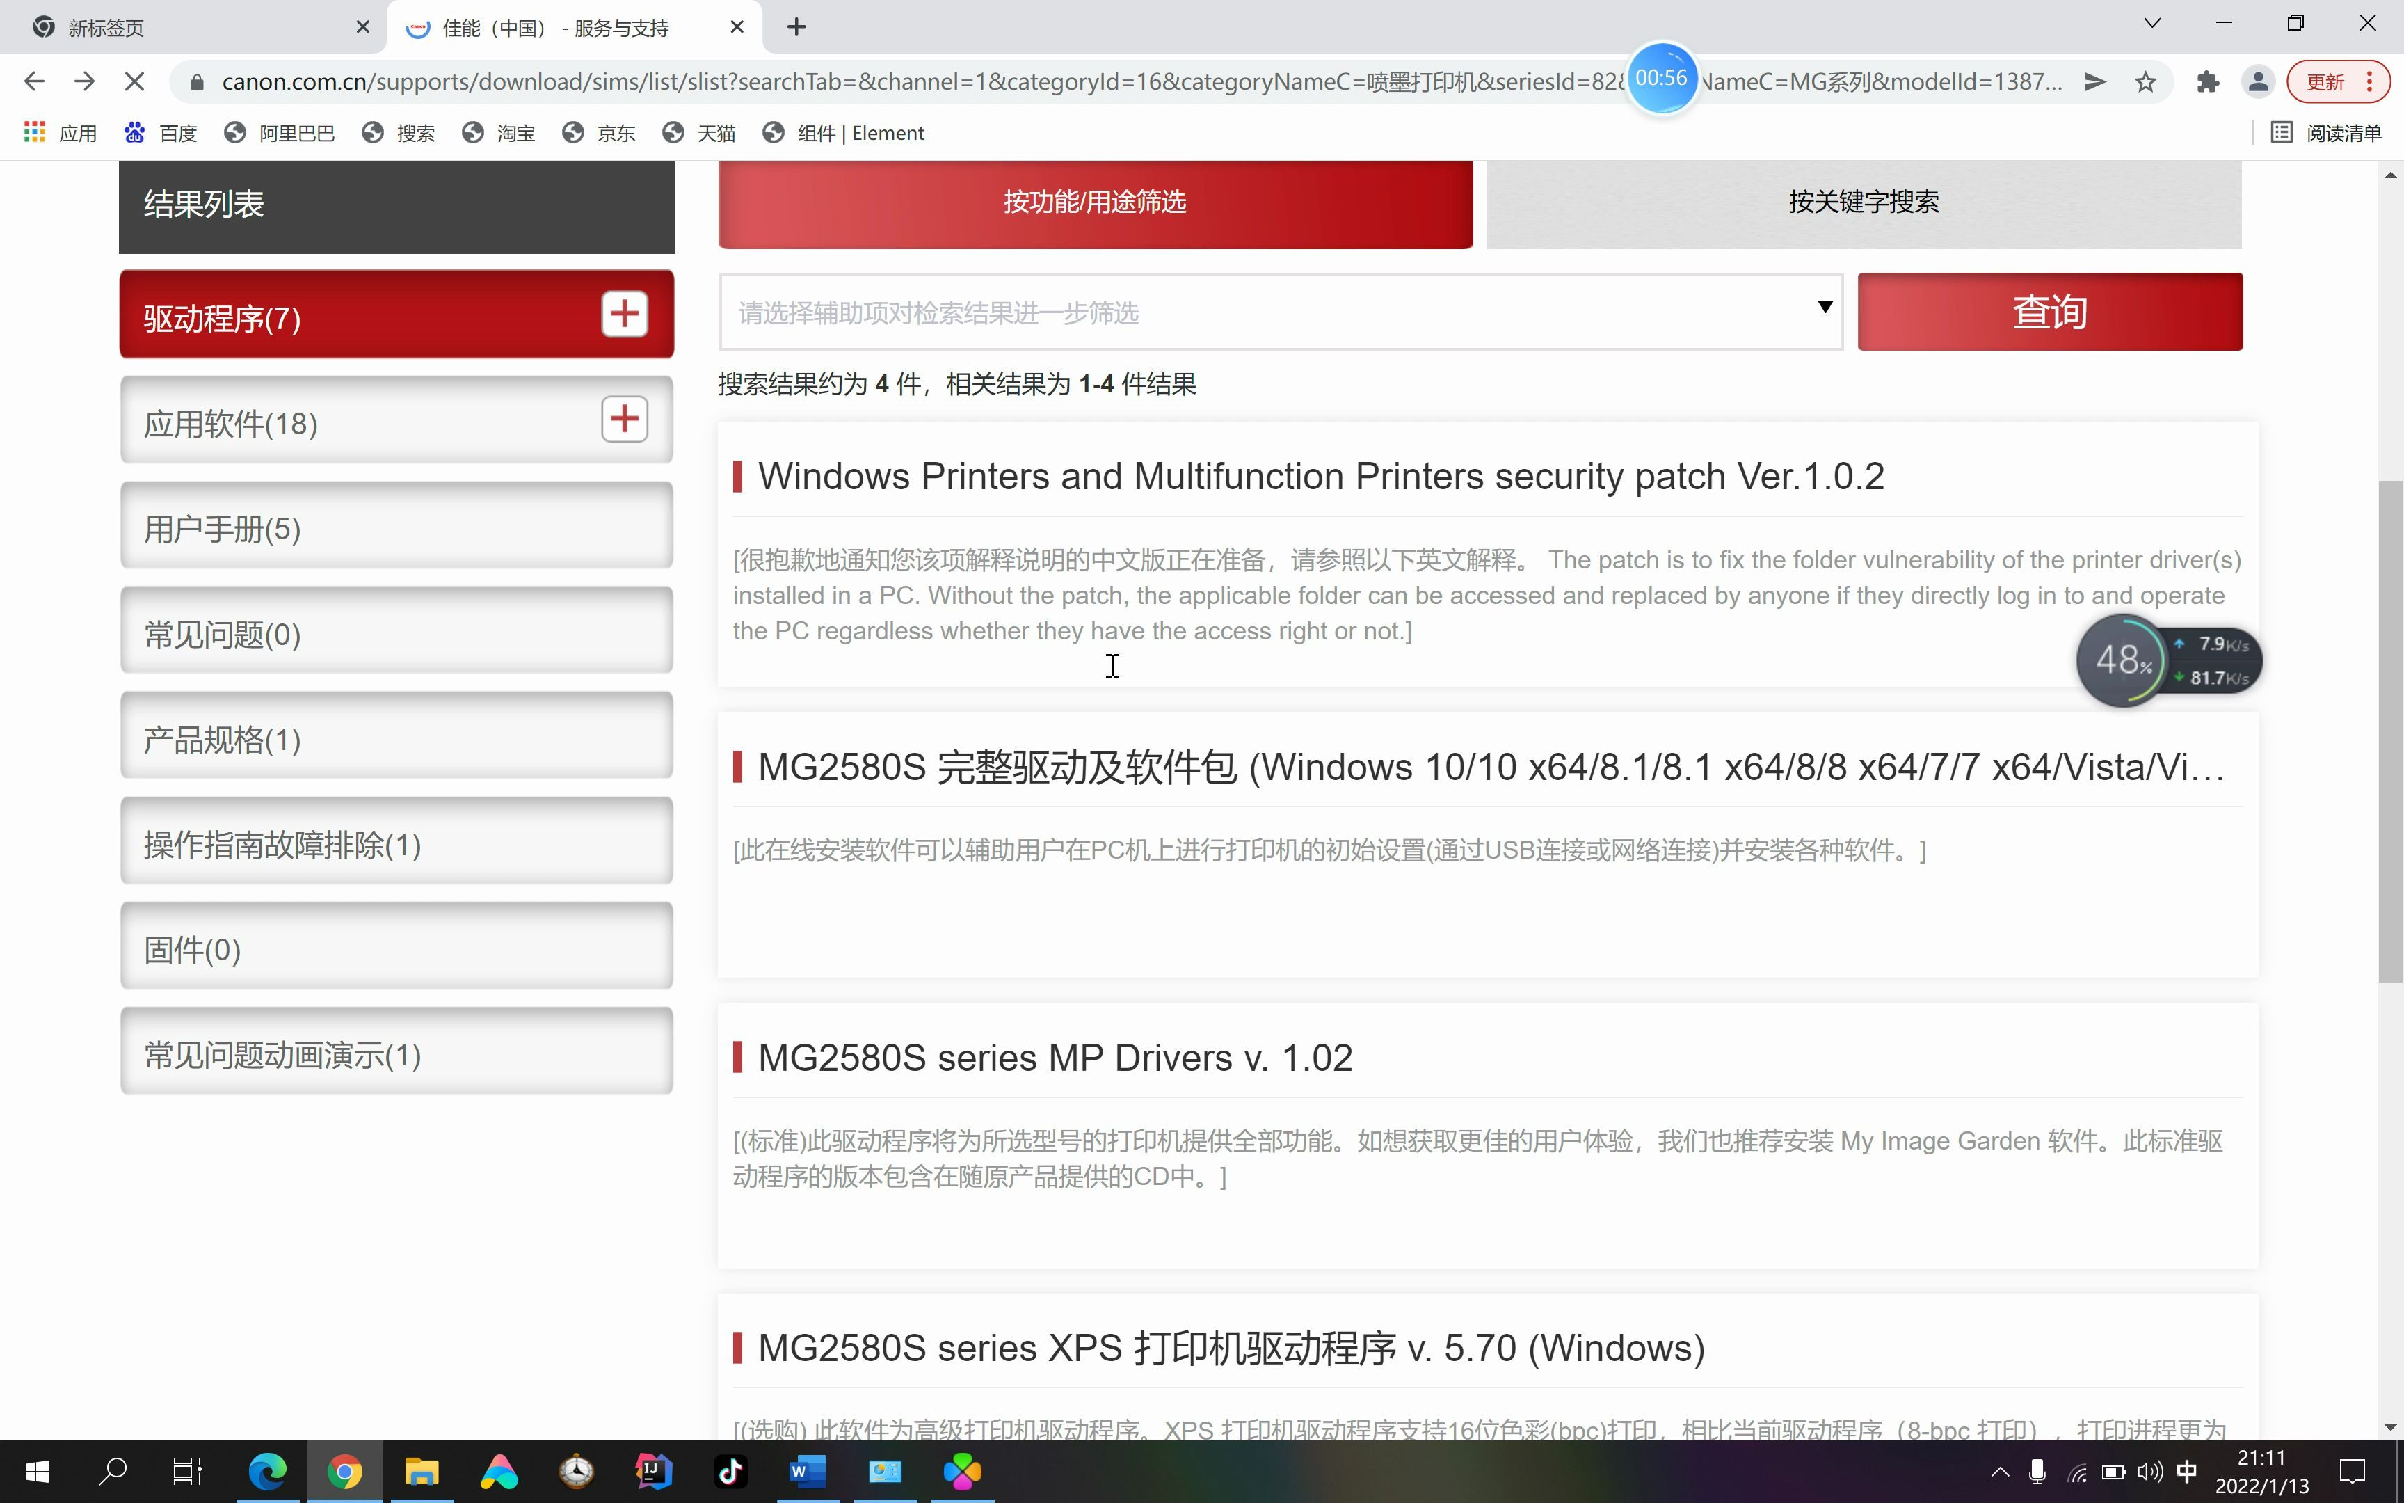This screenshot has width=2404, height=1503.
Task: Open a new browser tab
Action: (x=796, y=27)
